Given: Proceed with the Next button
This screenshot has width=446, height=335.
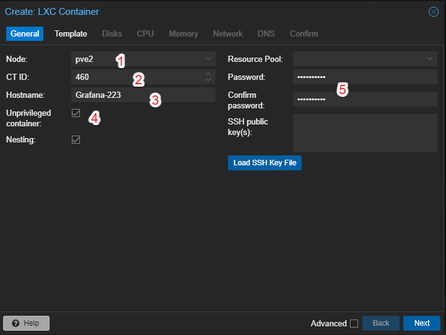Looking at the screenshot, I should point(422,323).
